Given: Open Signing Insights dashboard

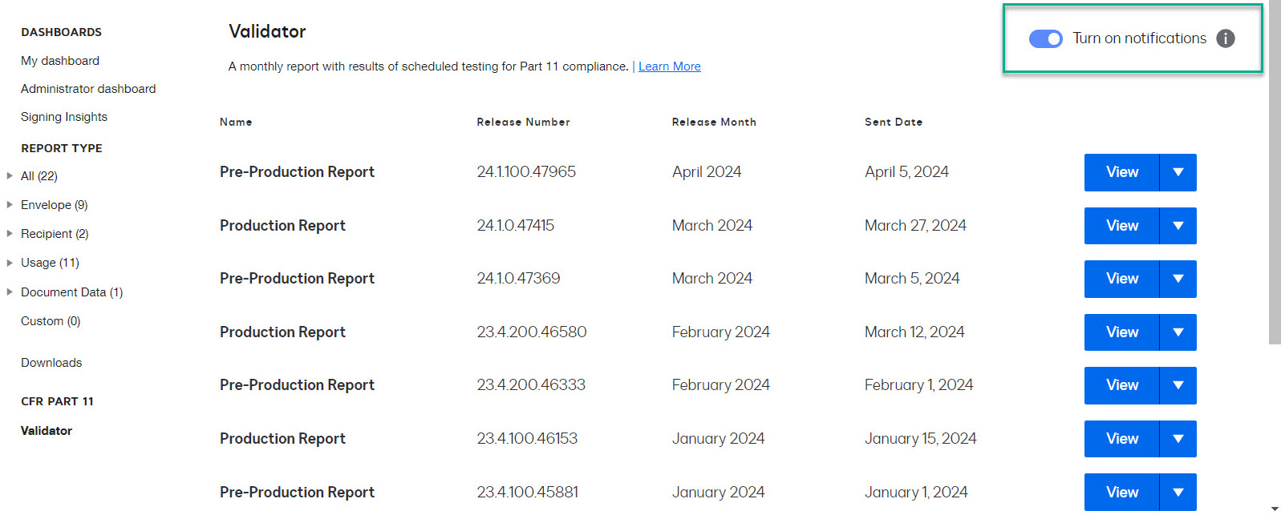Looking at the screenshot, I should [x=64, y=117].
